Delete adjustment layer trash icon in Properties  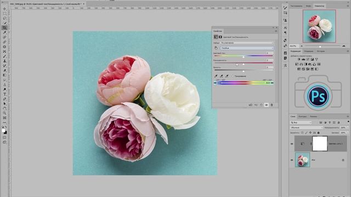click(272, 105)
